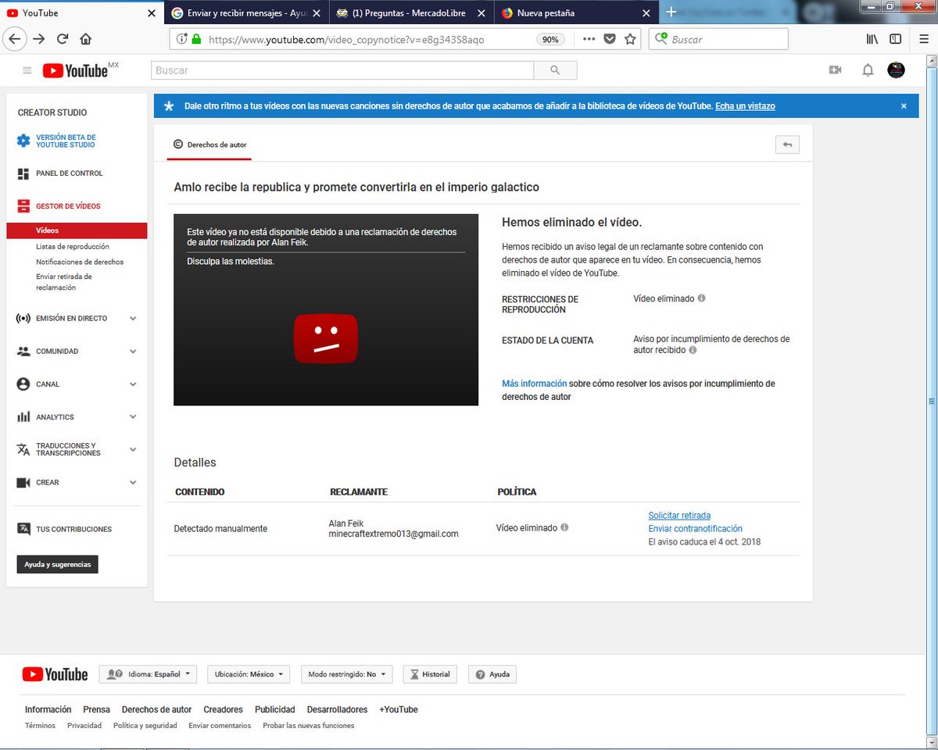Click info icon next to Vídeo eliminado restriction
The image size is (938, 750).
click(x=701, y=298)
